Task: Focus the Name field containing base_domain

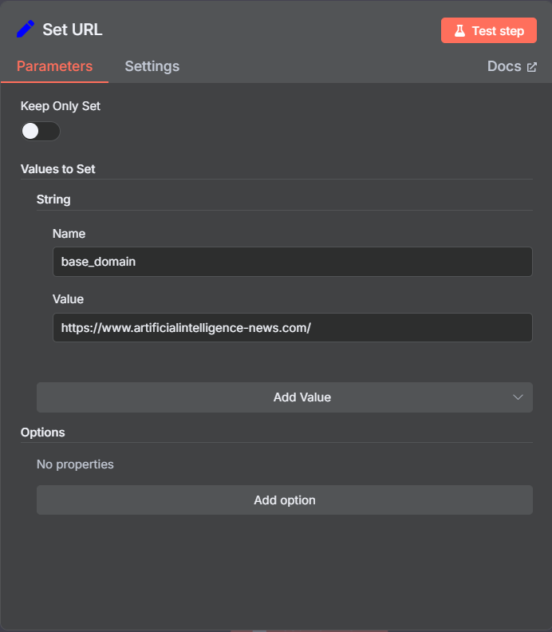Action: click(293, 262)
